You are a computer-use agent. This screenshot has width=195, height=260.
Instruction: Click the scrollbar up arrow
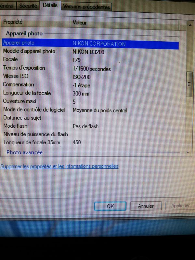(x=190, y=25)
